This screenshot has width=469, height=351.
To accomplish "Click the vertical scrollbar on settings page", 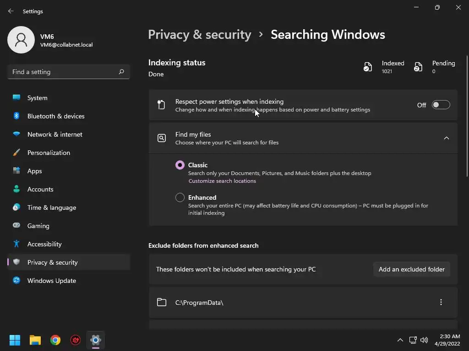I will pyautogui.click(x=467, y=114).
